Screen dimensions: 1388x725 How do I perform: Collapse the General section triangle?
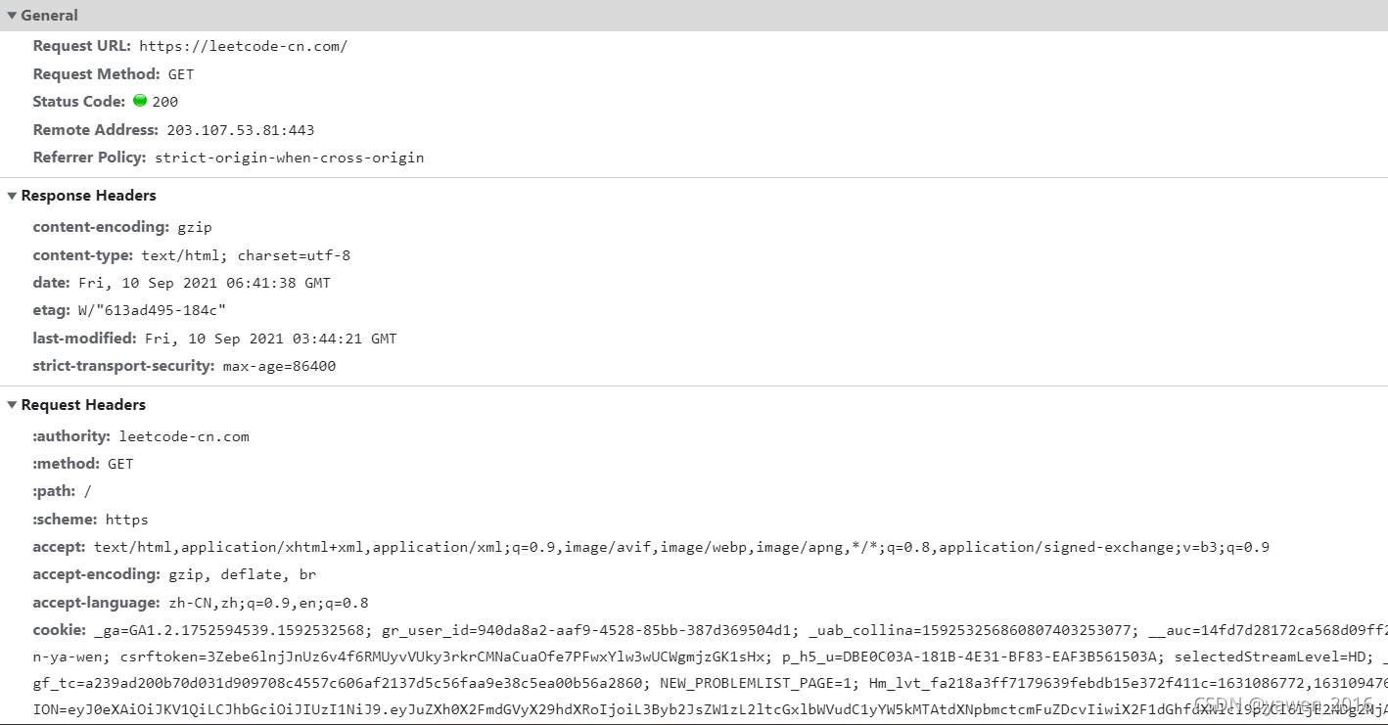coord(12,16)
